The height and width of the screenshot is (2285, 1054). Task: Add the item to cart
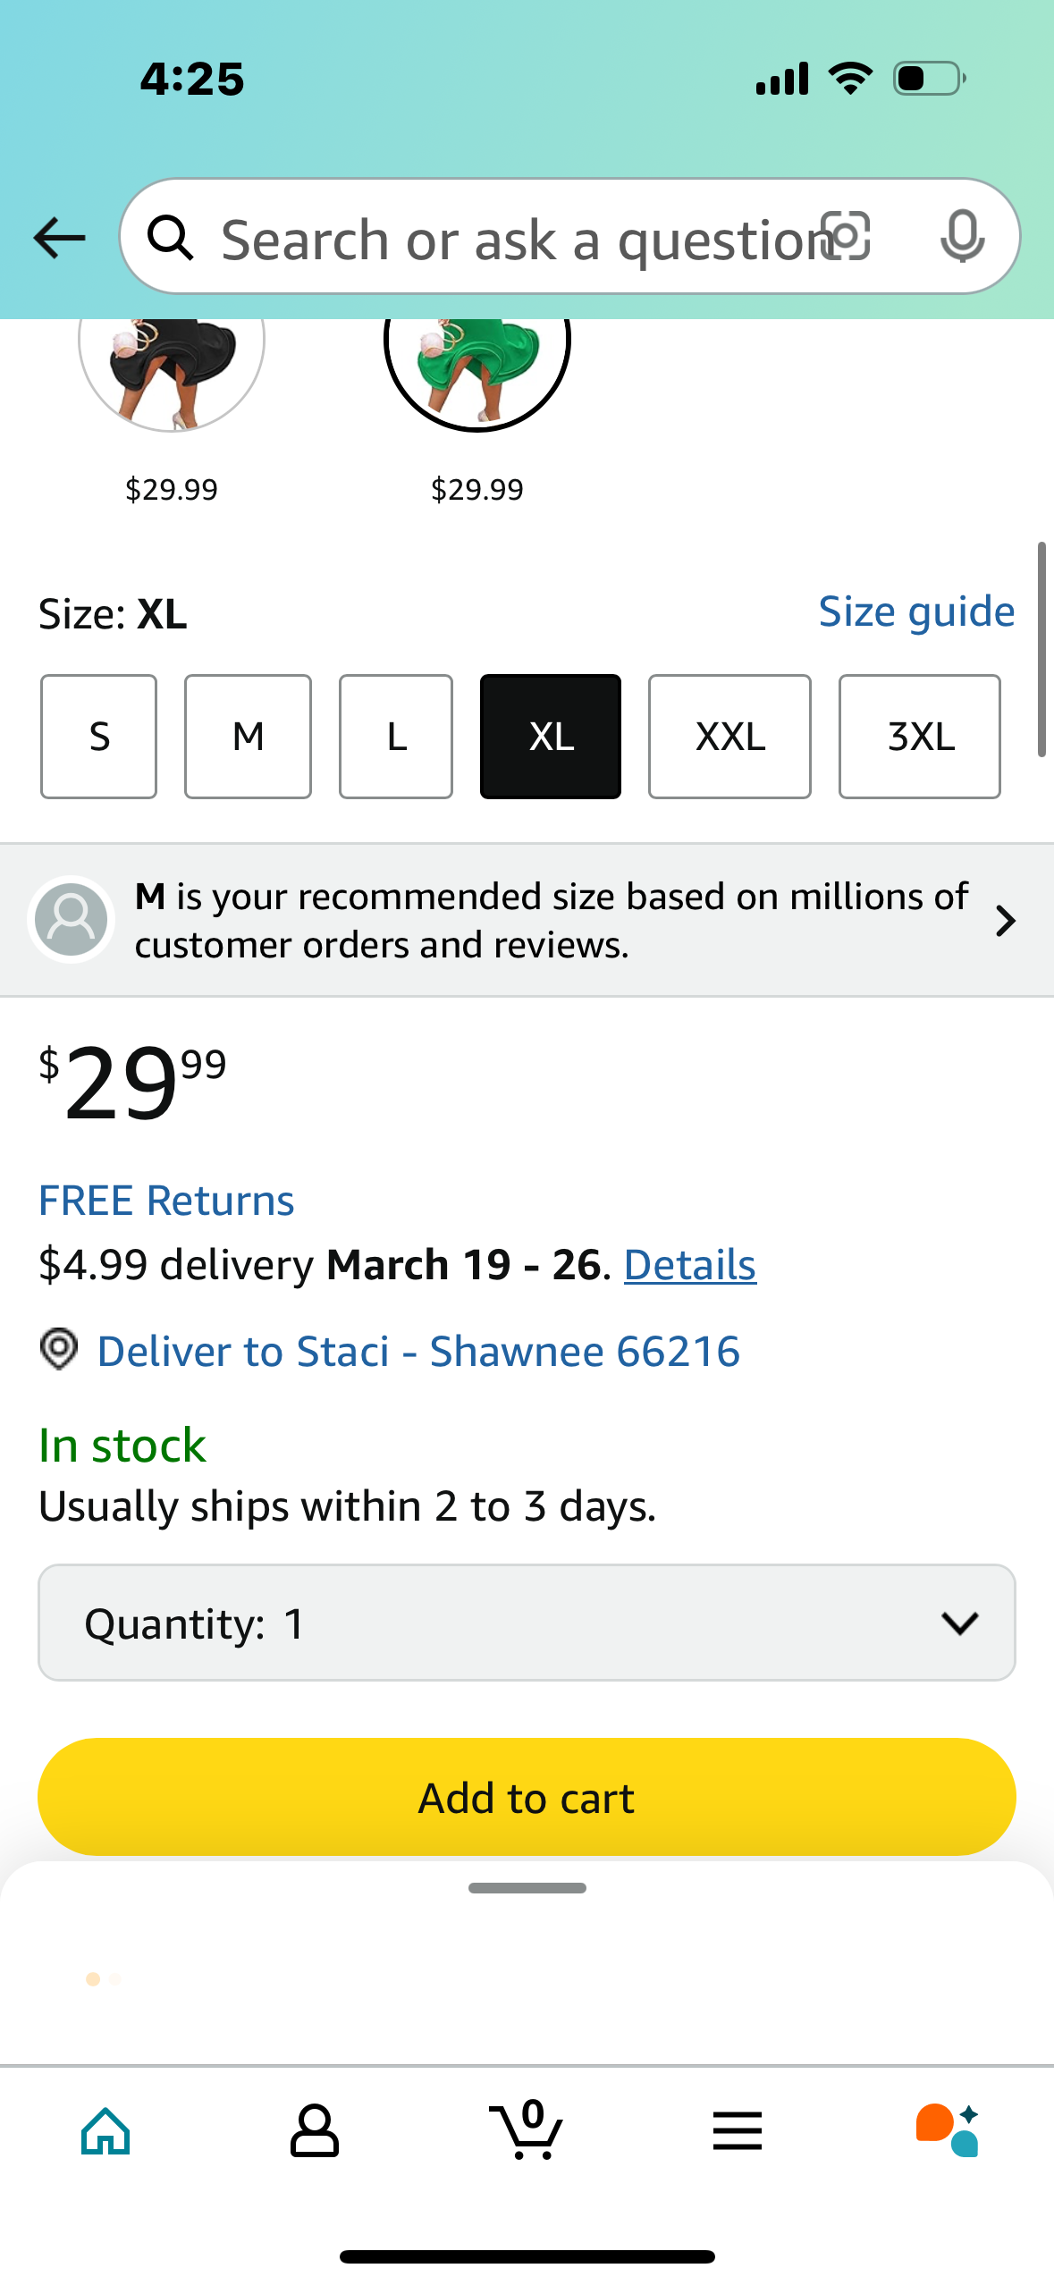527,1797
